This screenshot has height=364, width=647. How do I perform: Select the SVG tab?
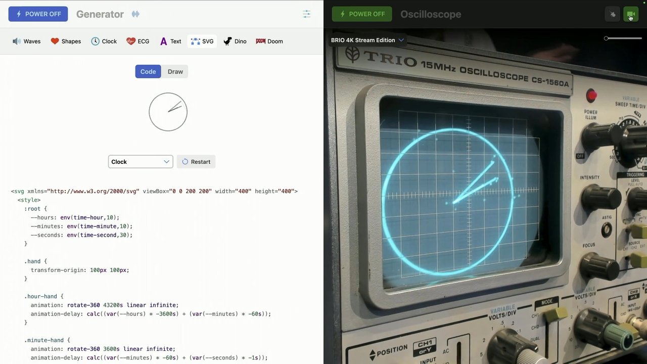tap(202, 41)
